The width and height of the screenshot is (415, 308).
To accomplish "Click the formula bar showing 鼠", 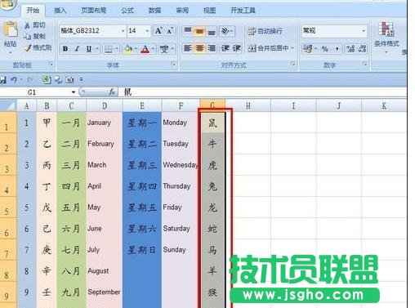I will pos(262,92).
